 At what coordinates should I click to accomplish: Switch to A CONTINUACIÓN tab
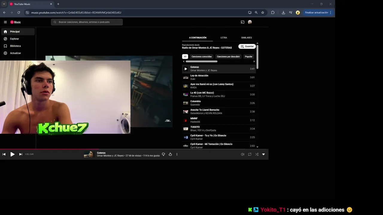[x=197, y=38]
